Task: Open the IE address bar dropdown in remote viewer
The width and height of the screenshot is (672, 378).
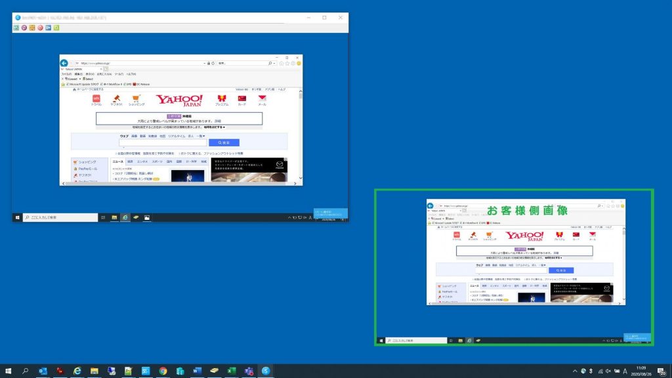Action: (205, 64)
